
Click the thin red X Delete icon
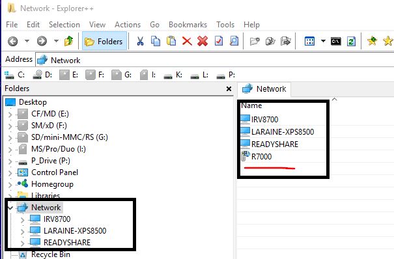[187, 41]
